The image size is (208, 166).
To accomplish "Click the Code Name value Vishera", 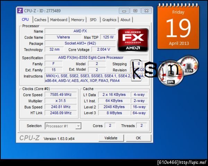I will click(x=63, y=37).
